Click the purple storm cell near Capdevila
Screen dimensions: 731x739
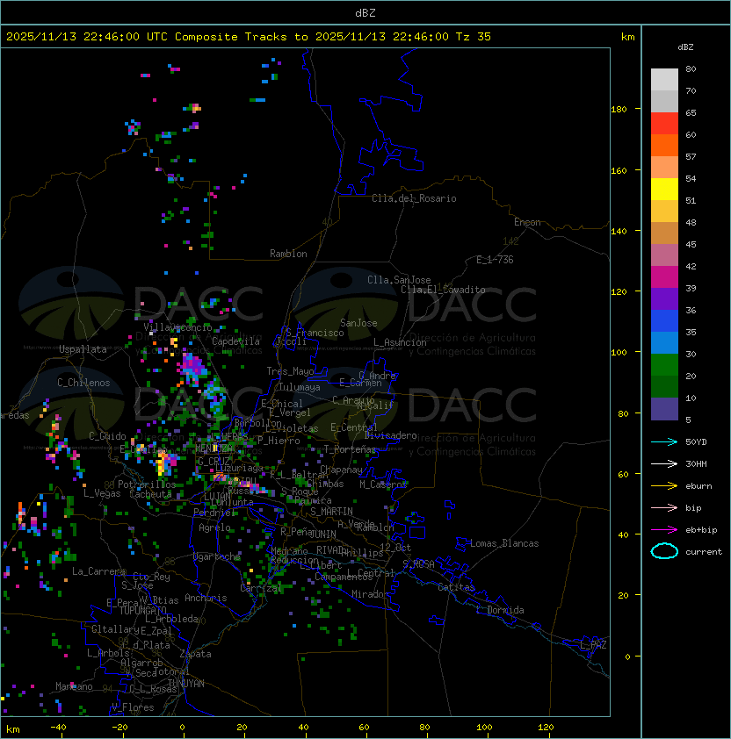(x=192, y=367)
